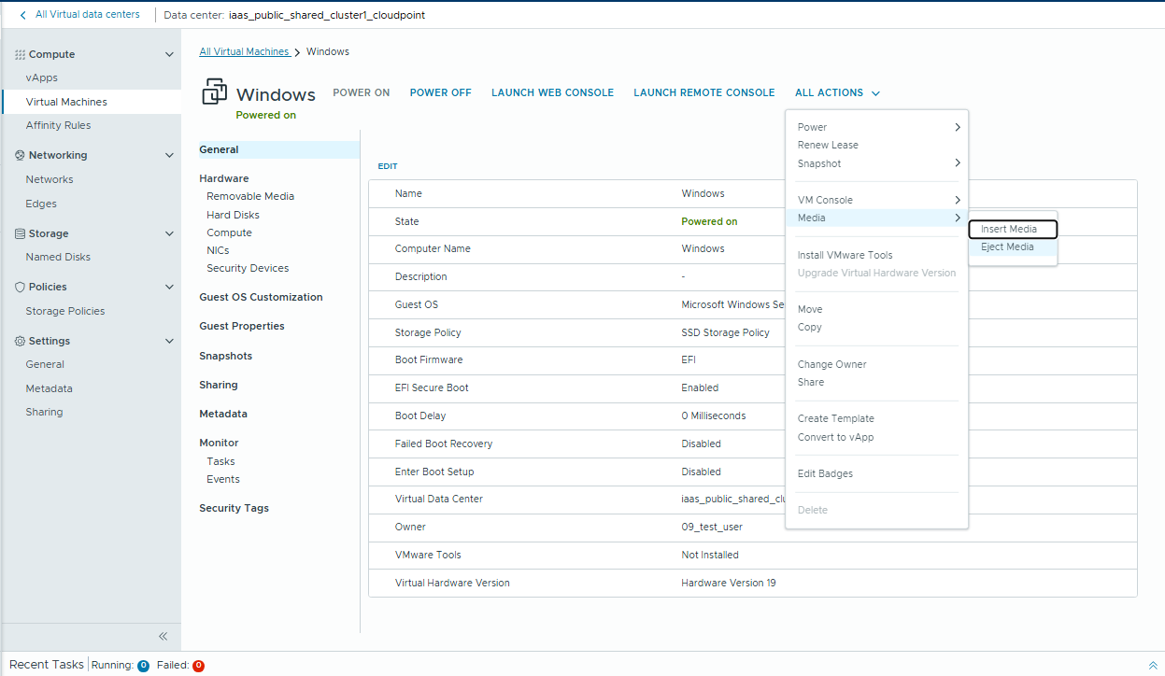Select Edit Badges in the actions menu
The image size is (1165, 676).
click(x=825, y=473)
